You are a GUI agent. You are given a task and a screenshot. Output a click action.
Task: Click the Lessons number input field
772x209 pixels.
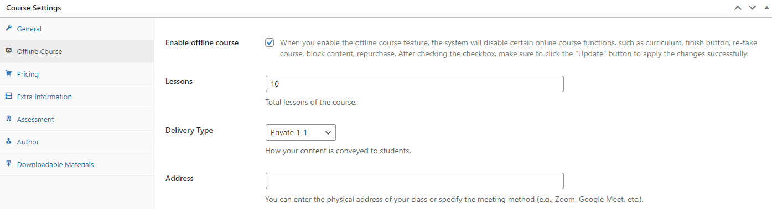(x=415, y=84)
